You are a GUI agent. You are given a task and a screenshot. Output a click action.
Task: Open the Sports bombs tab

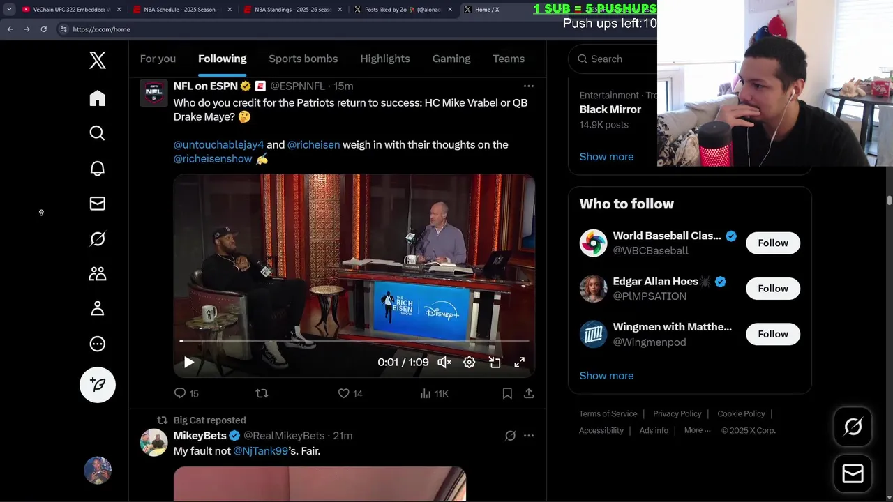coord(303,59)
